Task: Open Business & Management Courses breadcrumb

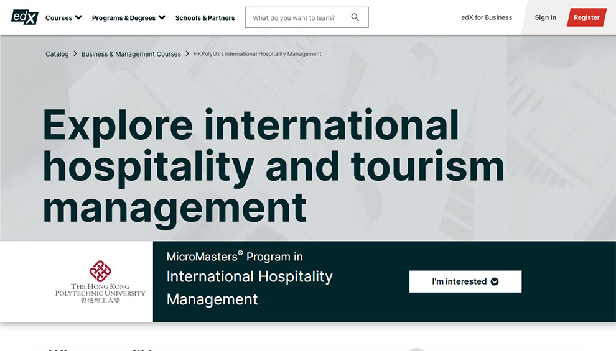Action: [x=131, y=53]
